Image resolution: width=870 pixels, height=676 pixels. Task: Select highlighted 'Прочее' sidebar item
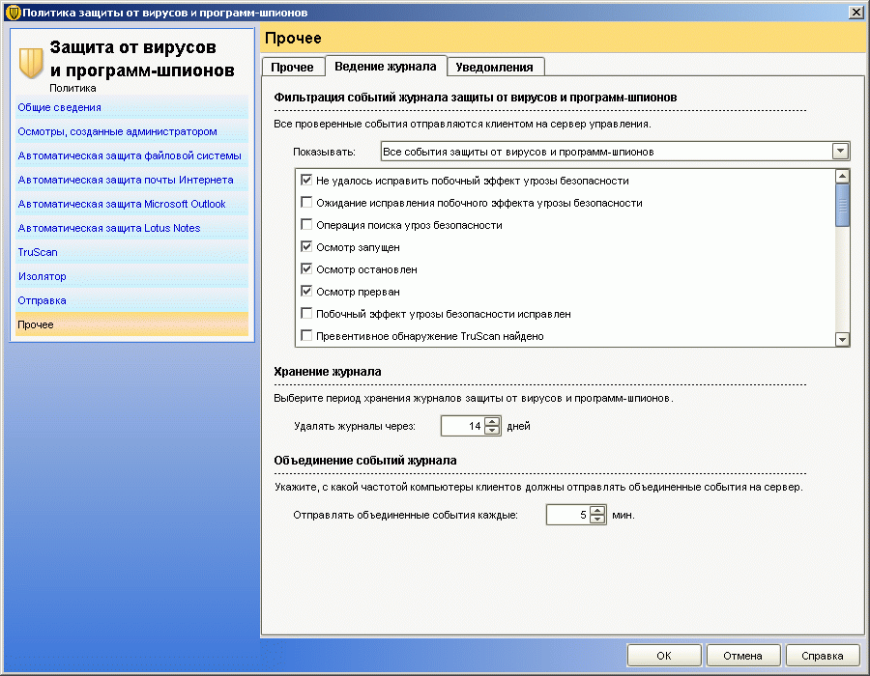click(x=131, y=324)
